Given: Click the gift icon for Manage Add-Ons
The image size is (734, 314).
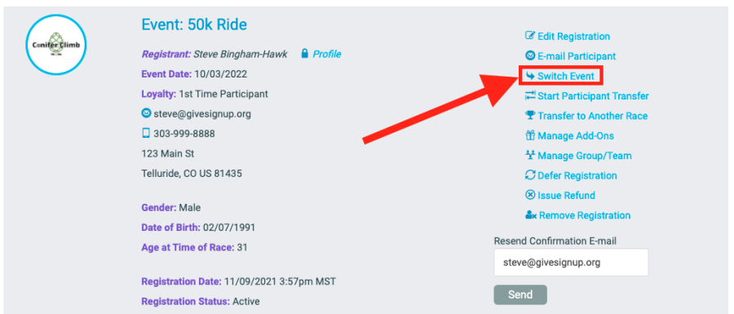Looking at the screenshot, I should click(x=530, y=135).
